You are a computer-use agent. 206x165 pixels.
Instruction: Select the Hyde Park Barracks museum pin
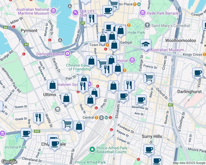point(143,13)
